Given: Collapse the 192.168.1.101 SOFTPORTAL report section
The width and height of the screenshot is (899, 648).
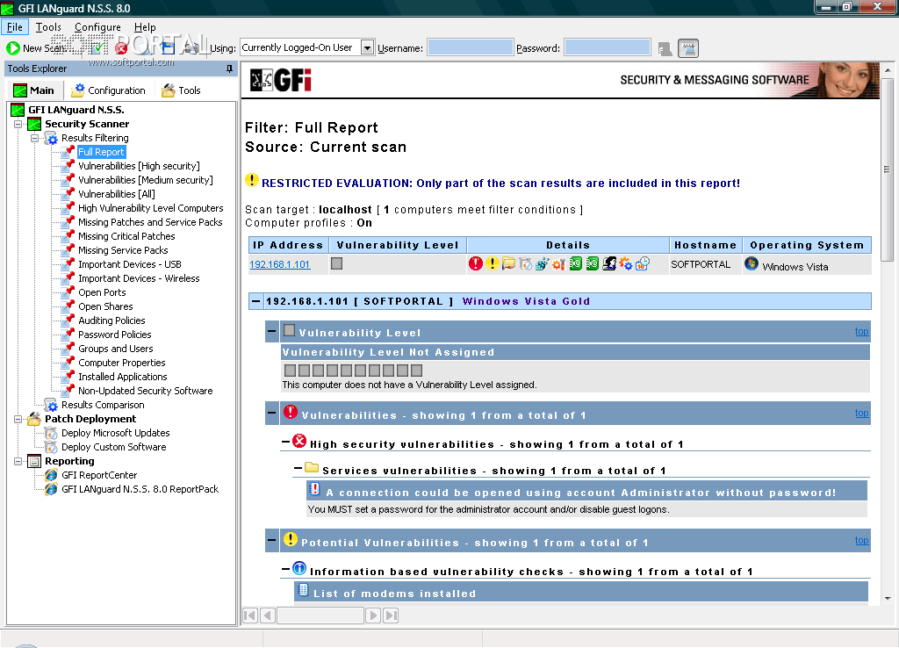Looking at the screenshot, I should [x=255, y=301].
